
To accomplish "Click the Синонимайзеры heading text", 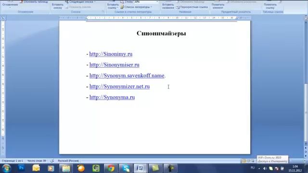I will click(x=161, y=33).
